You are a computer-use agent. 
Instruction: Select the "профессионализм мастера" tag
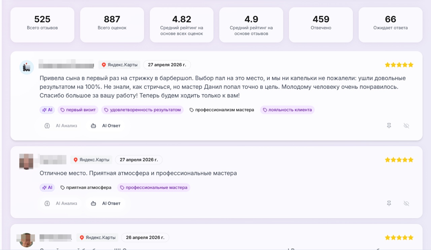point(222,110)
